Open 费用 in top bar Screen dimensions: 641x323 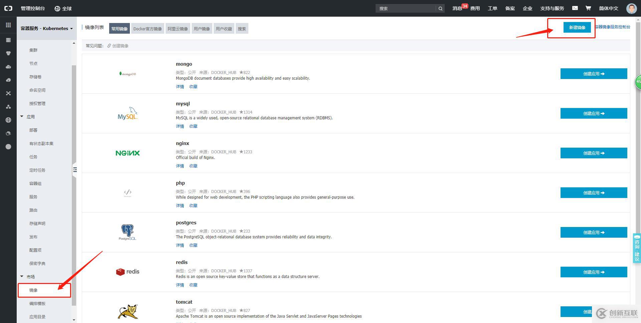[x=475, y=8]
